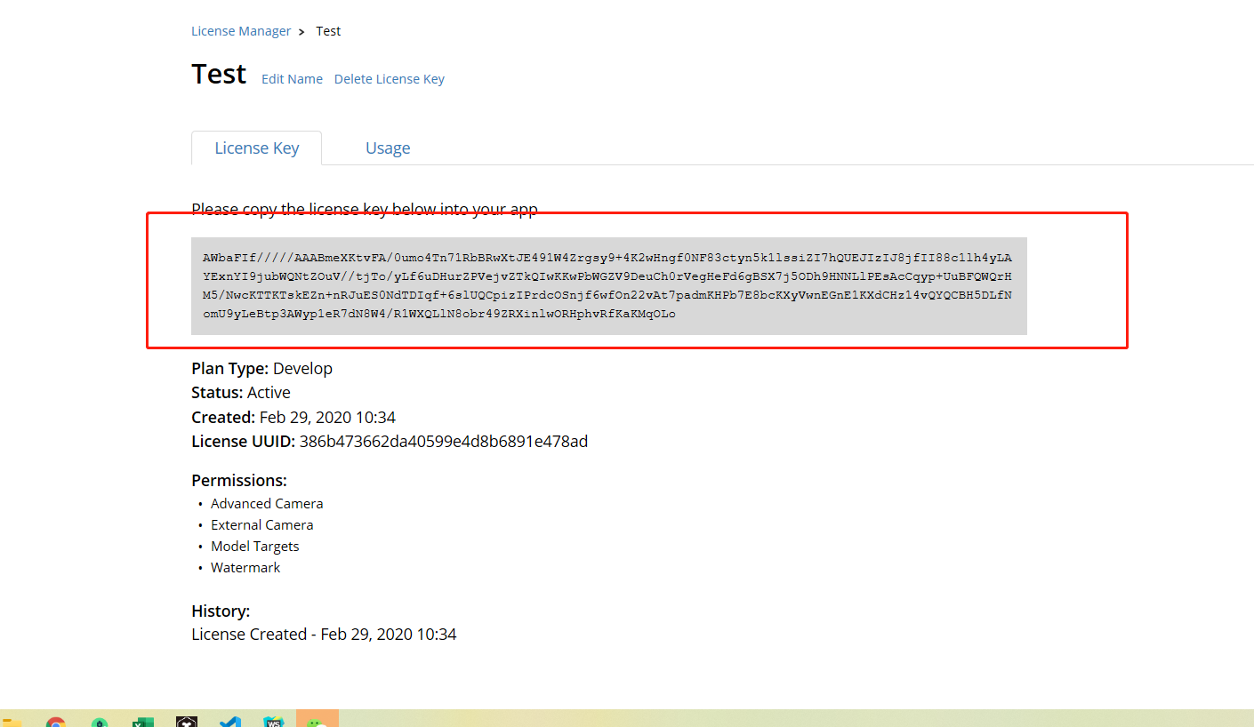
Task: Click the 'Watermark' permission item
Action: point(245,568)
